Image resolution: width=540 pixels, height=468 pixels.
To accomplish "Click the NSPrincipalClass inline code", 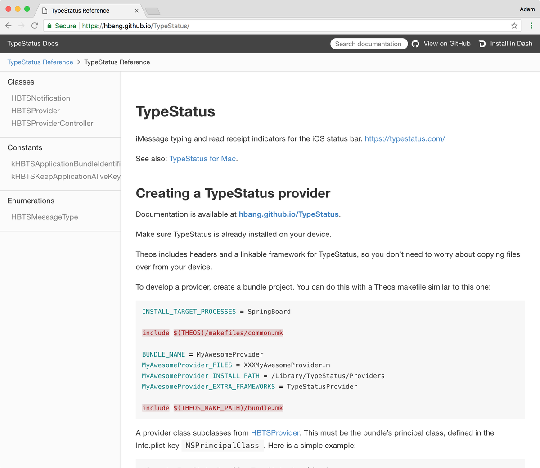I will click(222, 446).
